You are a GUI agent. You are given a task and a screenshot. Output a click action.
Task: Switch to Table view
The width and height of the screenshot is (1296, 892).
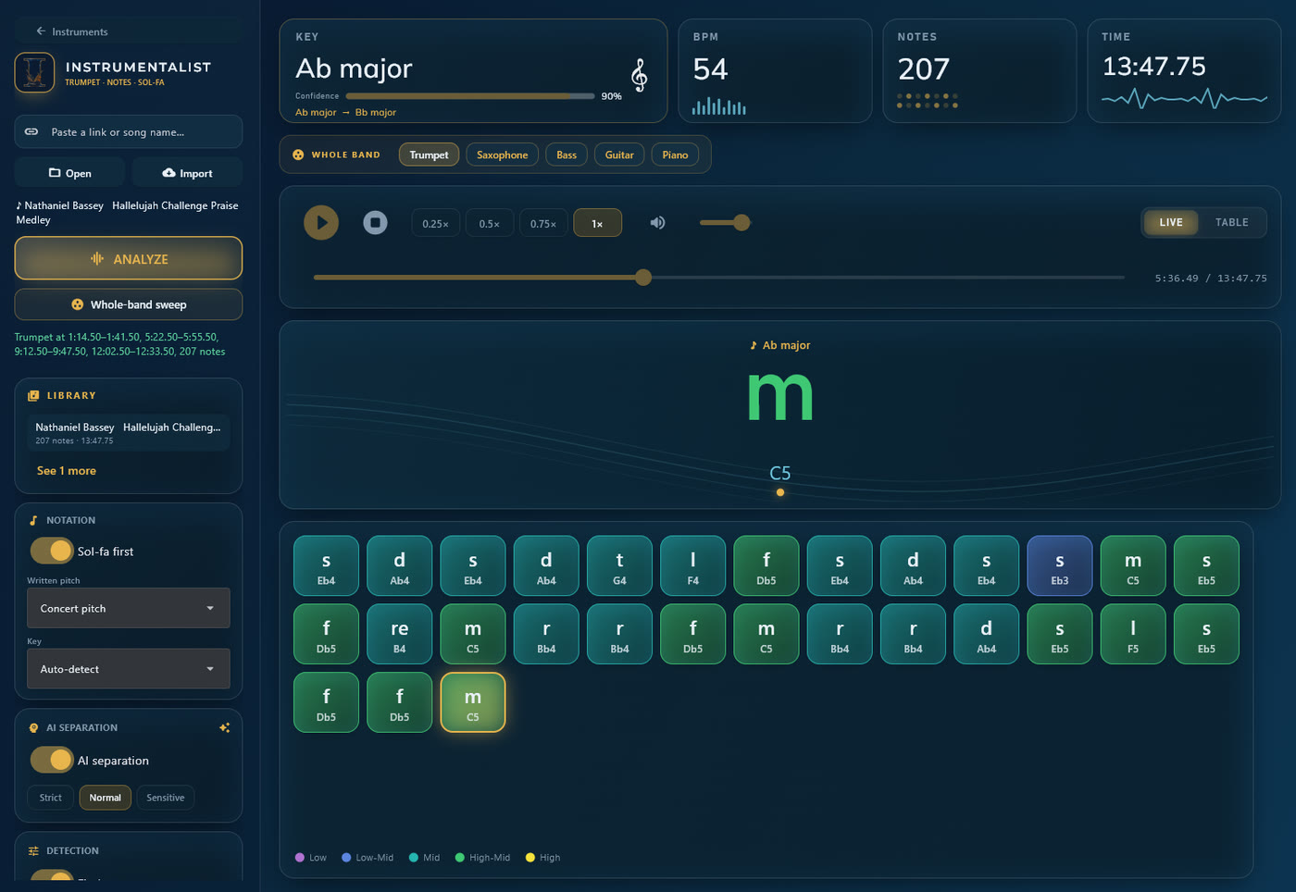[x=1232, y=222]
